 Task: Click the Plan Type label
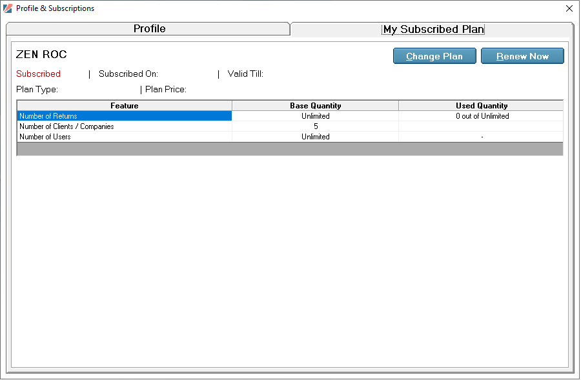(37, 90)
